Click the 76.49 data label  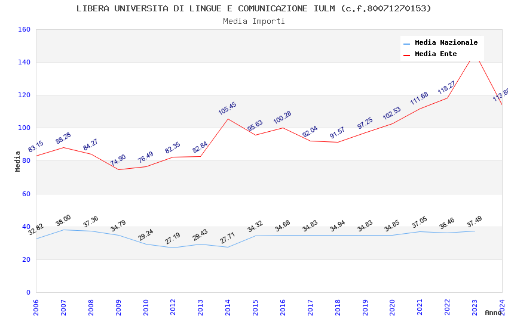(x=145, y=157)
